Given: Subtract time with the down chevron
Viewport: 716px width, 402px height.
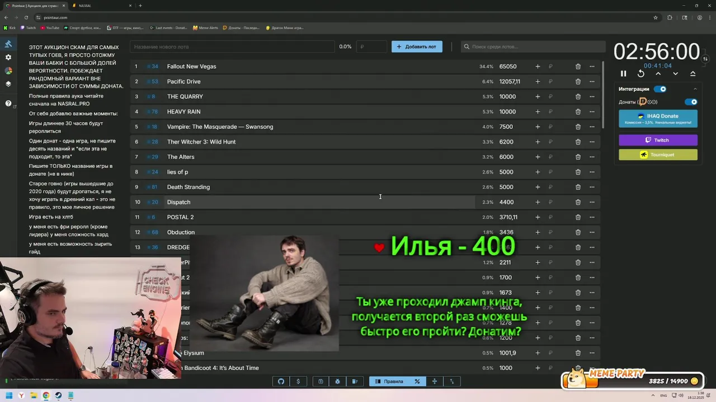Looking at the screenshot, I should coord(676,74).
